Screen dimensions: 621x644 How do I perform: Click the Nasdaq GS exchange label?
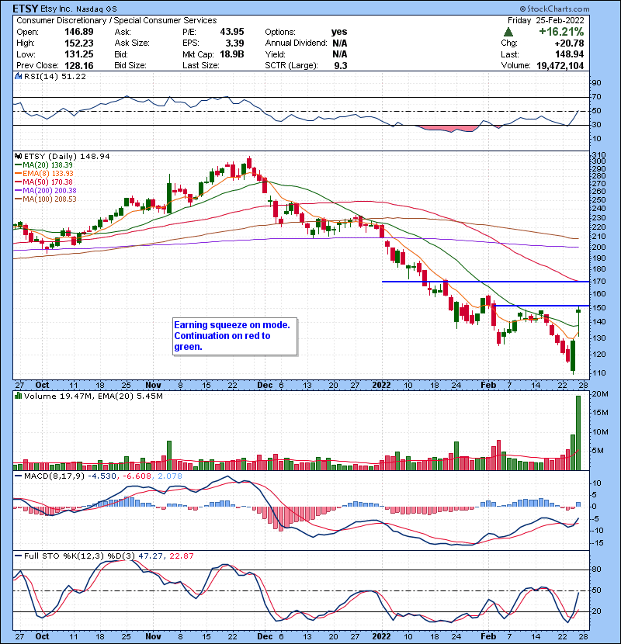tap(96, 9)
